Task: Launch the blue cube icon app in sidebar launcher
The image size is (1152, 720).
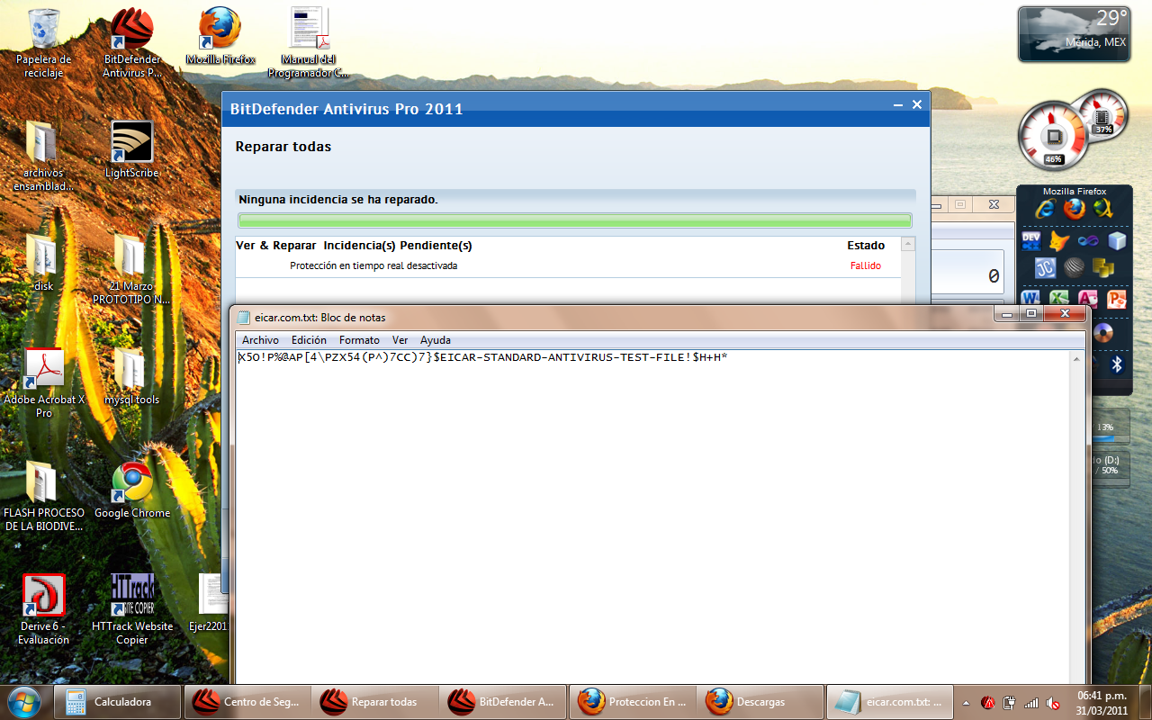Action: click(1117, 240)
